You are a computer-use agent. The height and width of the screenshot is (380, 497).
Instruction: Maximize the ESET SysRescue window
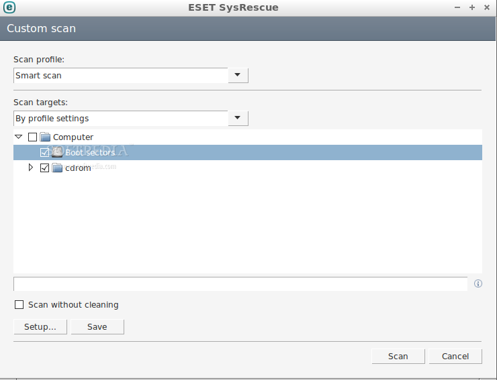(x=472, y=7)
